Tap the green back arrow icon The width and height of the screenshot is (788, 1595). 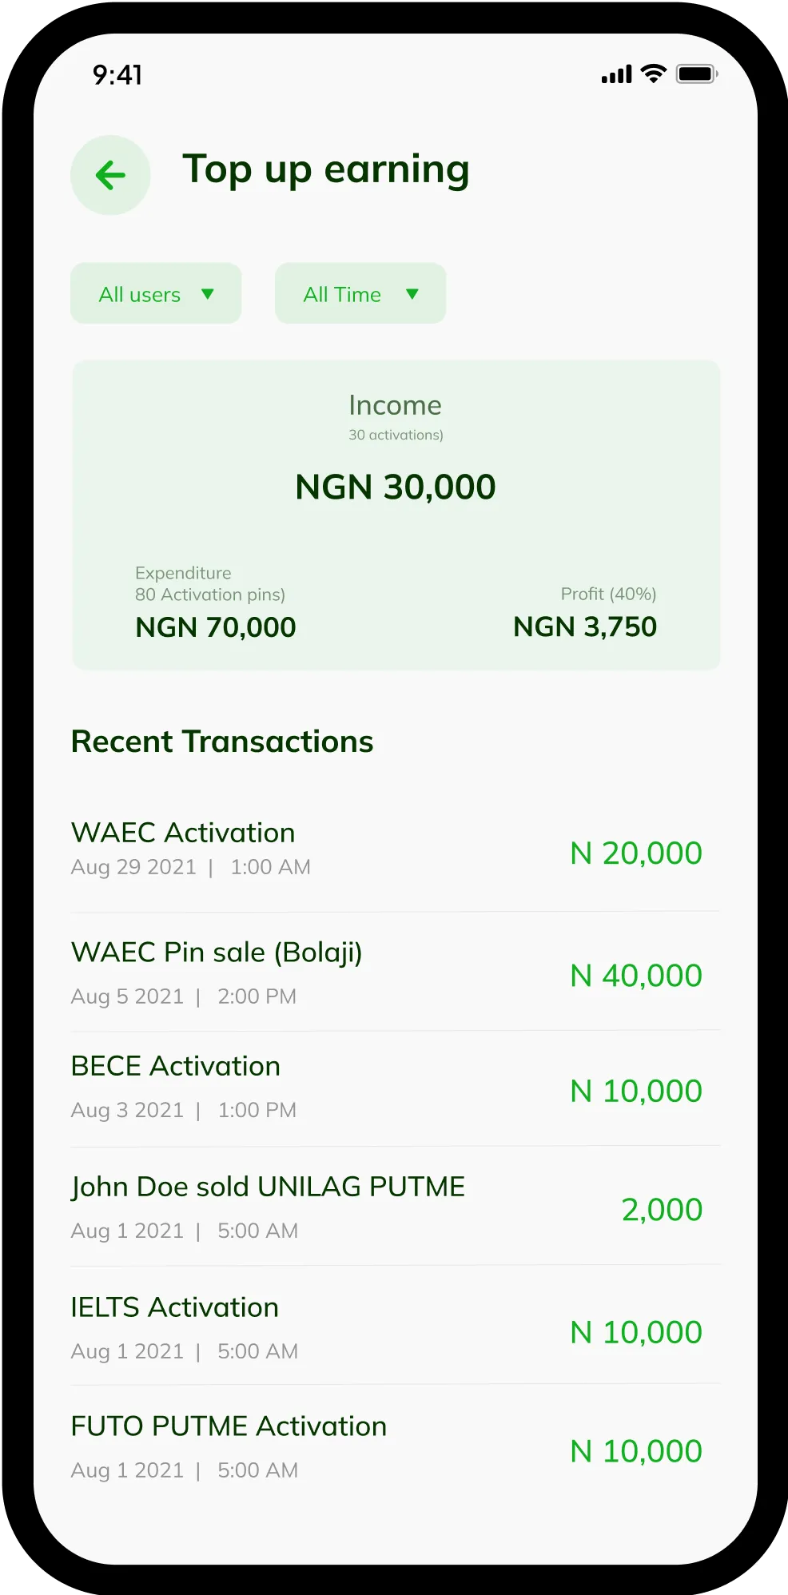coord(110,175)
